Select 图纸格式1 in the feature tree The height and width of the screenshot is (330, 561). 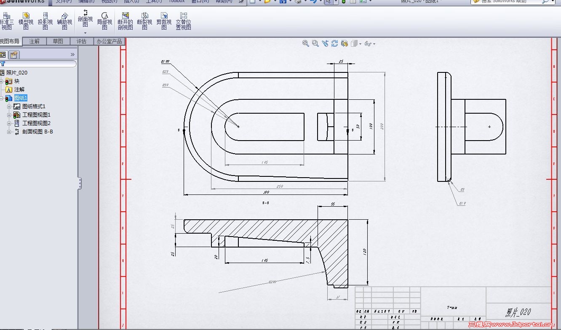(x=34, y=106)
